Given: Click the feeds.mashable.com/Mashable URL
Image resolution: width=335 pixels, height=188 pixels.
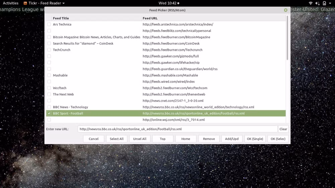Looking at the screenshot, I should 170,75.
